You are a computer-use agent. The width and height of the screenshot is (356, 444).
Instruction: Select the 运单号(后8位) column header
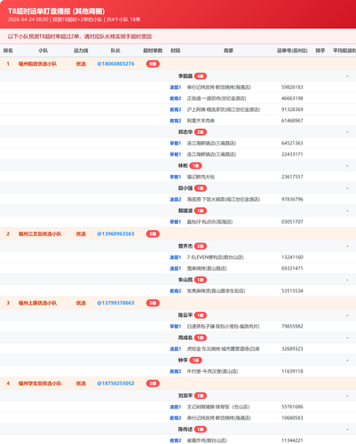click(292, 51)
